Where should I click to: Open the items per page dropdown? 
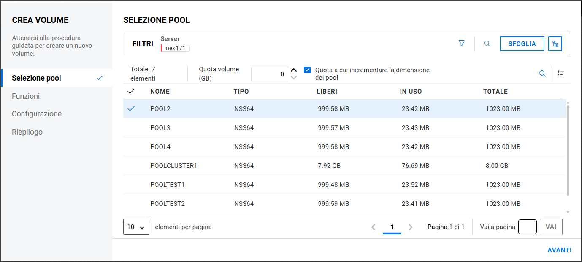136,227
